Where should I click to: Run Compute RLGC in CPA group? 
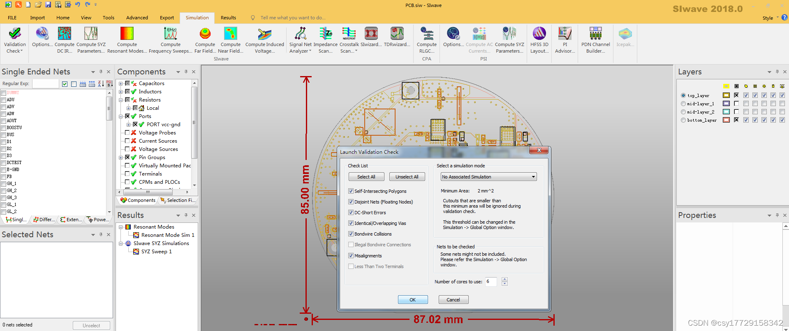427,40
